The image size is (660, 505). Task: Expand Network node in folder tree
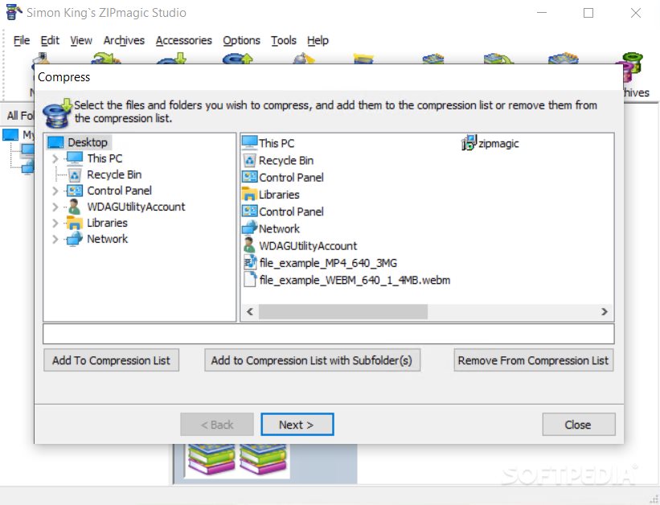click(x=55, y=240)
